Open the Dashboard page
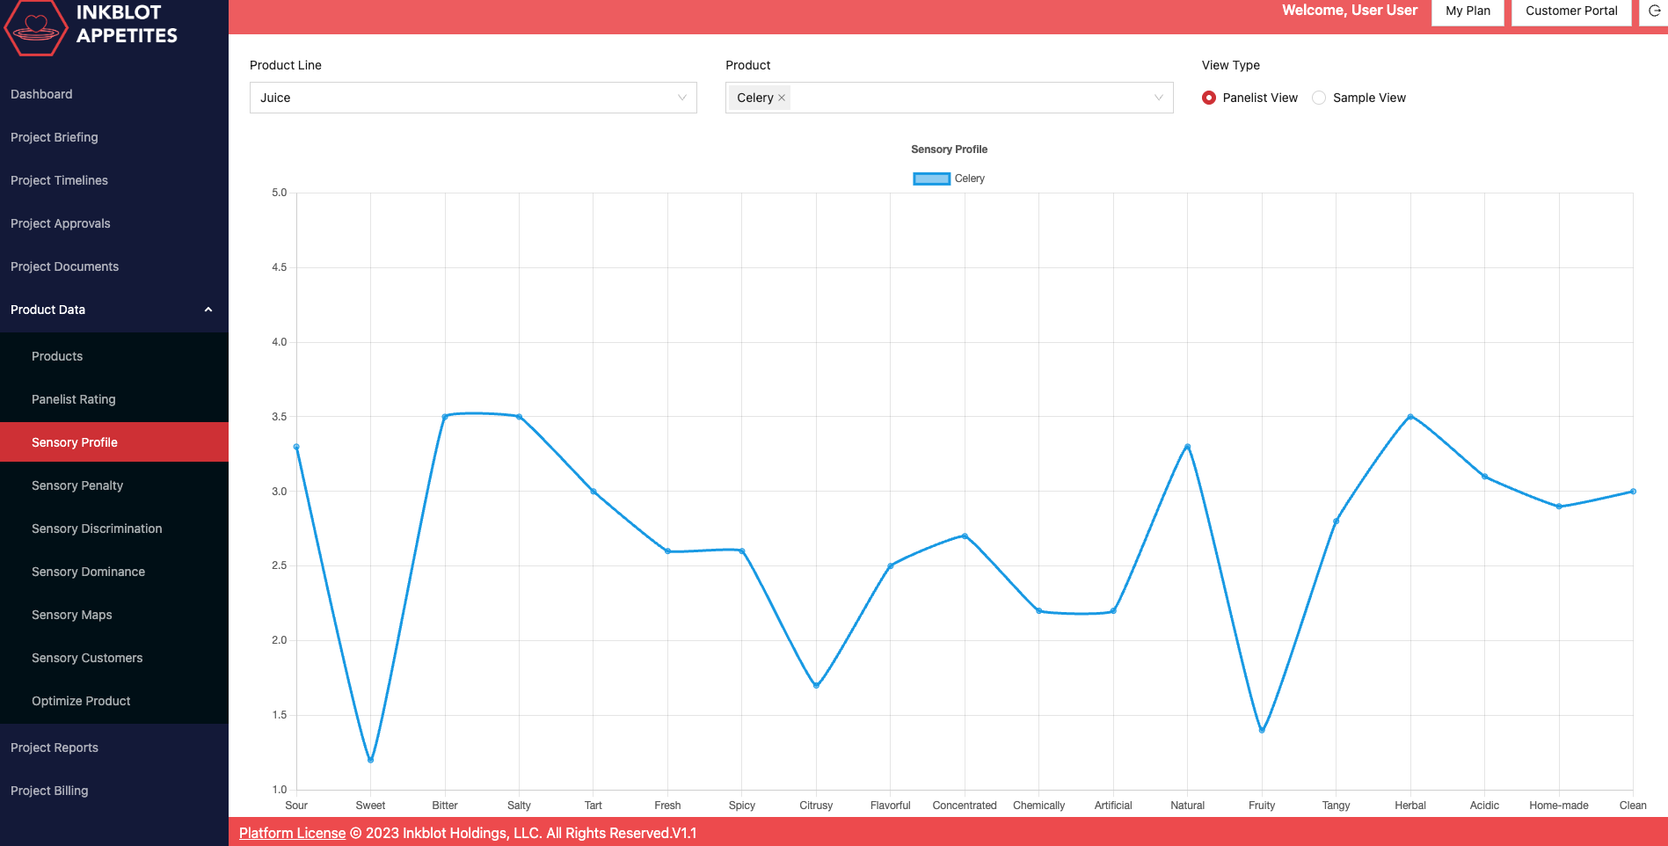 pos(41,94)
